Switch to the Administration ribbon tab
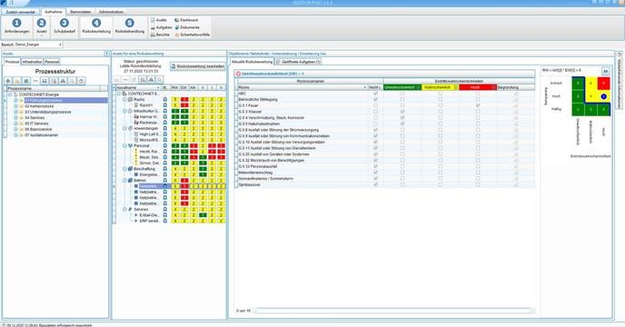 coord(111,12)
